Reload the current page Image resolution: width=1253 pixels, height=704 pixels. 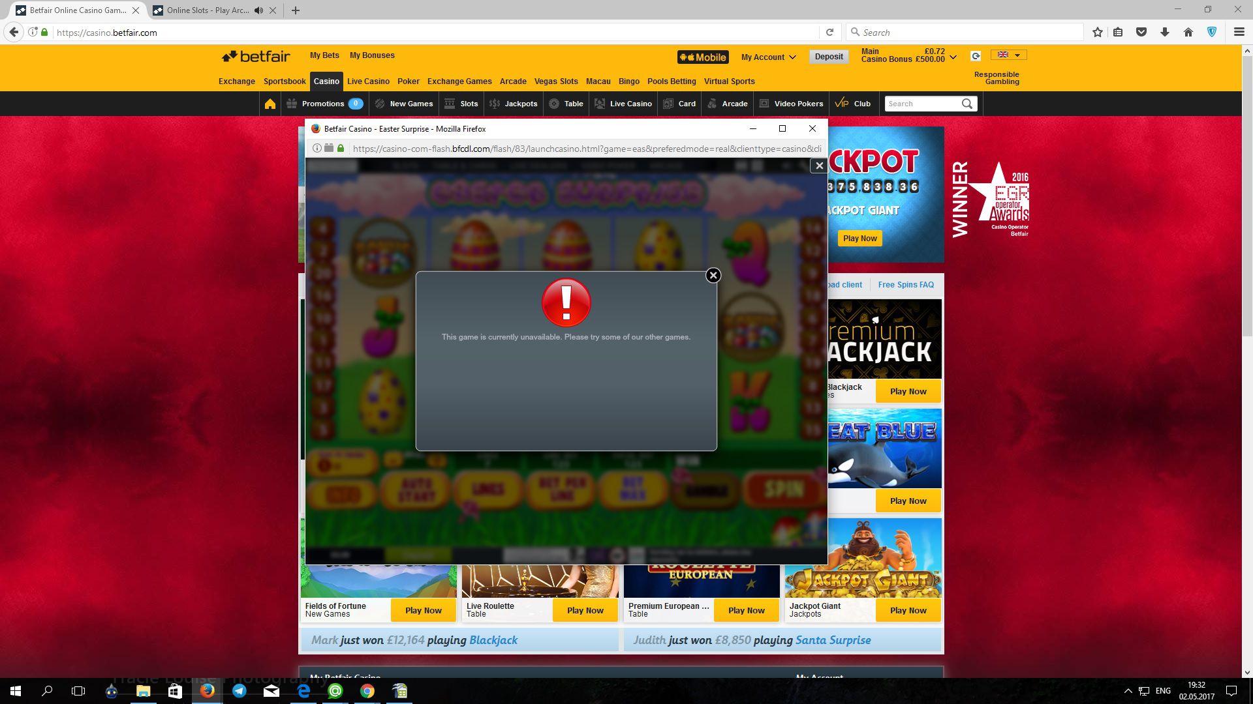tap(829, 32)
